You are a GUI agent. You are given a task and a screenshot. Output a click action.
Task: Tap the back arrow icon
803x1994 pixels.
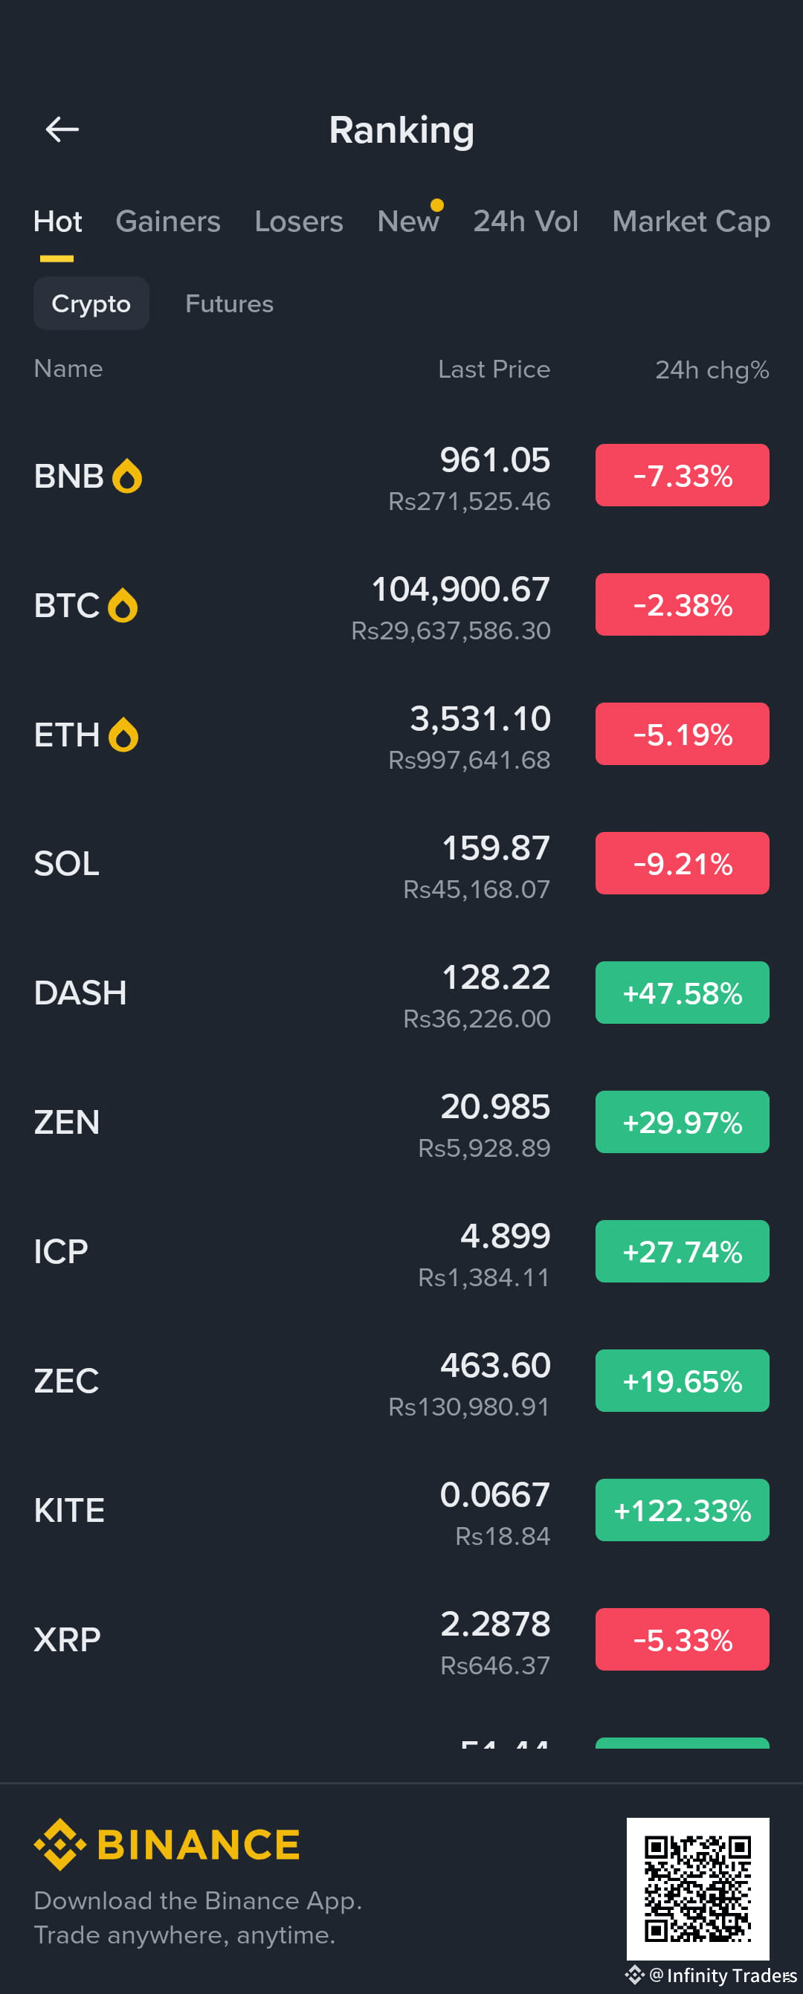point(62,129)
